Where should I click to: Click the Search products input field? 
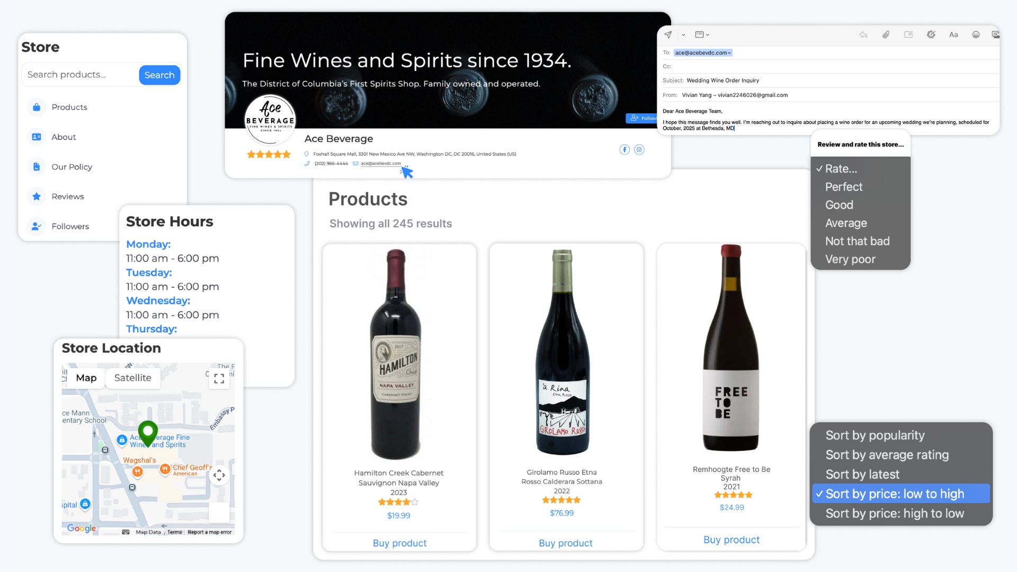click(79, 75)
